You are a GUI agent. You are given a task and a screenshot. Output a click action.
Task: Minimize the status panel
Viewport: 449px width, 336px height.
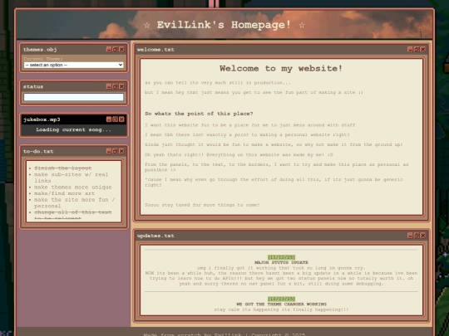[109, 86]
